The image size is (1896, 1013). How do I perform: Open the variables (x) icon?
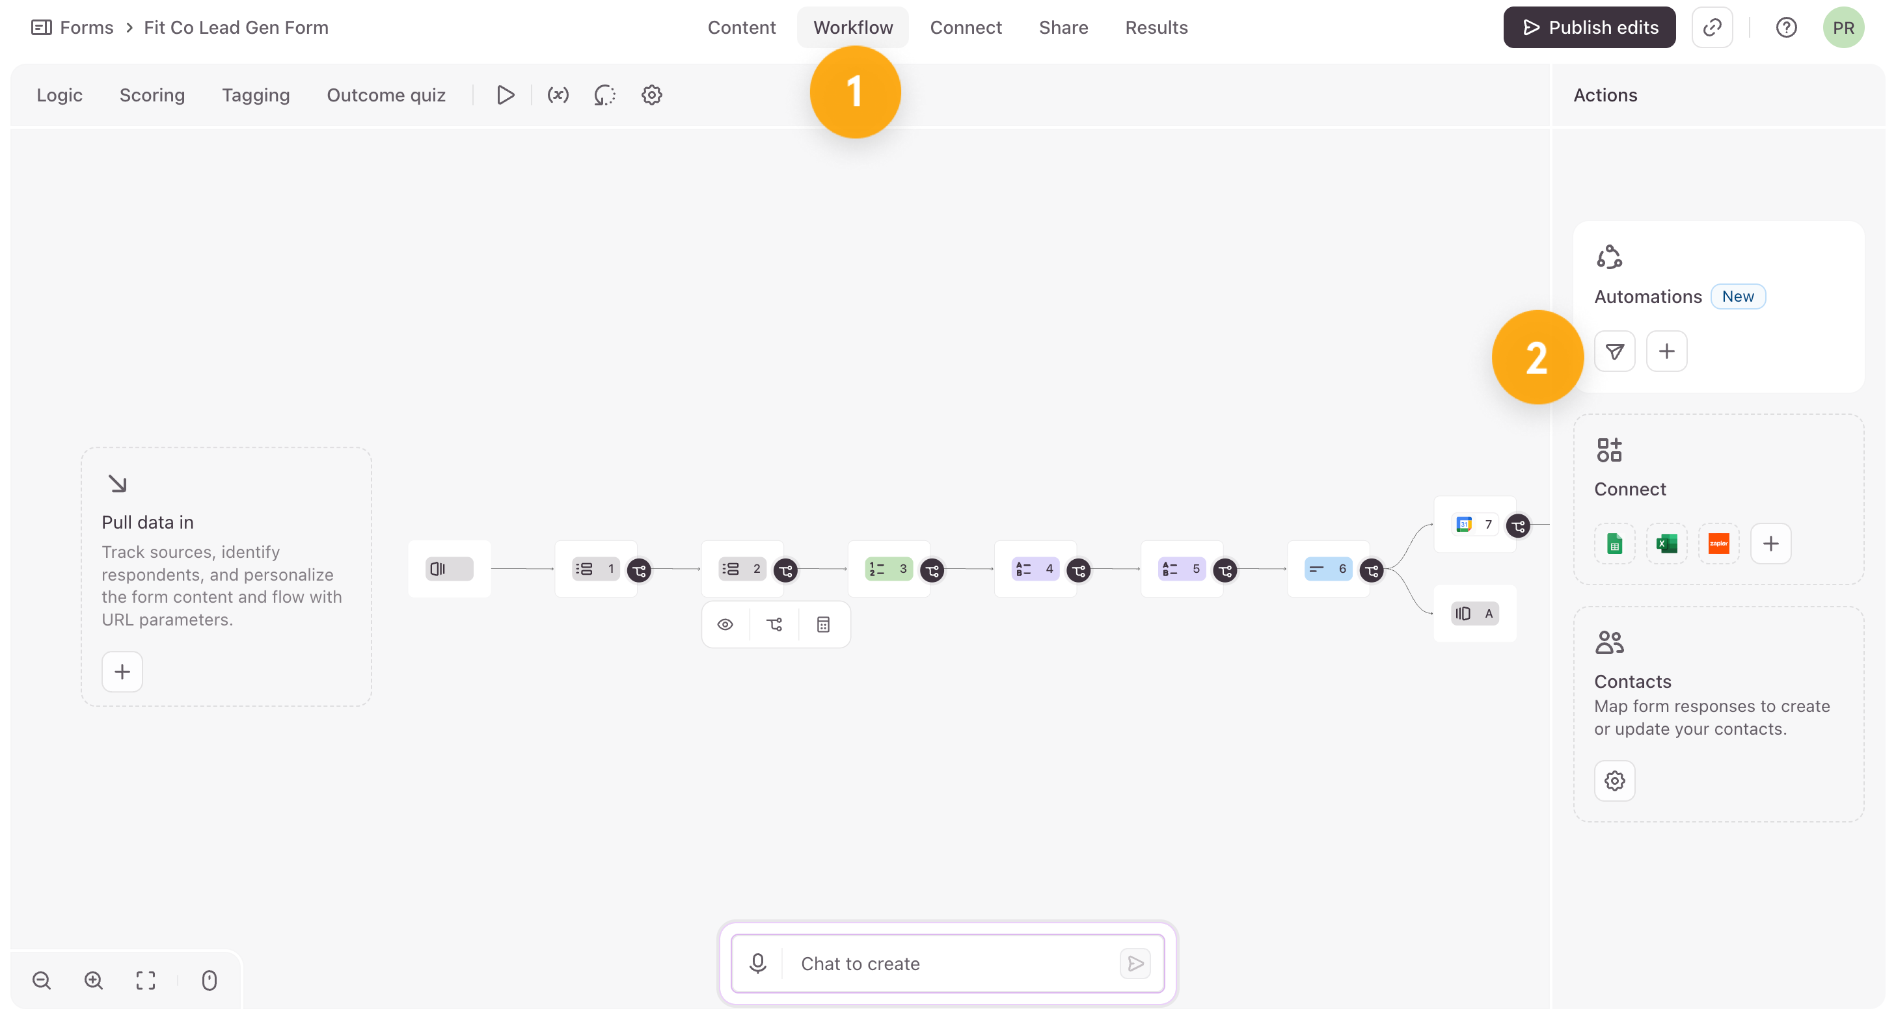(558, 95)
